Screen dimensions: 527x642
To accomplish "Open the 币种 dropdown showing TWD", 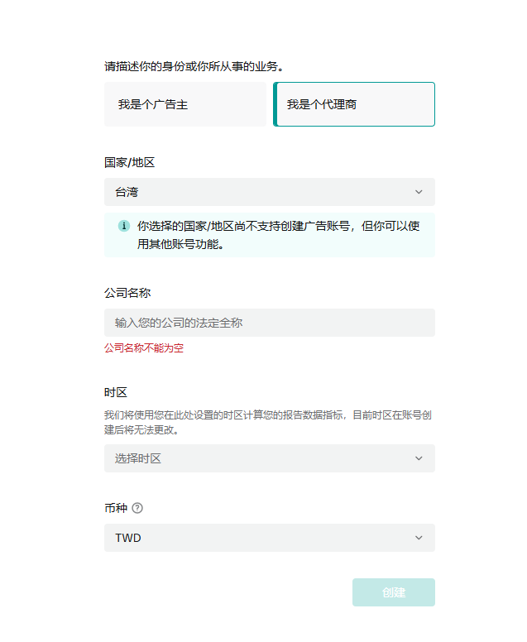I will 269,538.
